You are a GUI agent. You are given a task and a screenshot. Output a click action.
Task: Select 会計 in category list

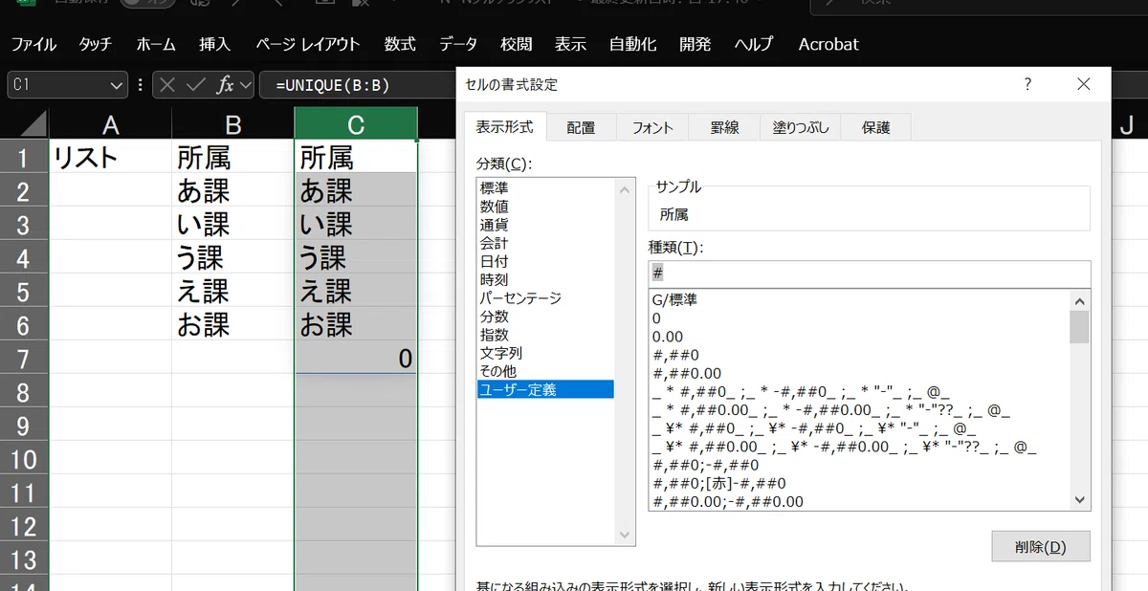pyautogui.click(x=545, y=243)
